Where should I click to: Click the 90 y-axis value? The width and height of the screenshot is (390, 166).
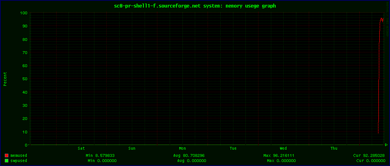pyautogui.click(x=24, y=26)
